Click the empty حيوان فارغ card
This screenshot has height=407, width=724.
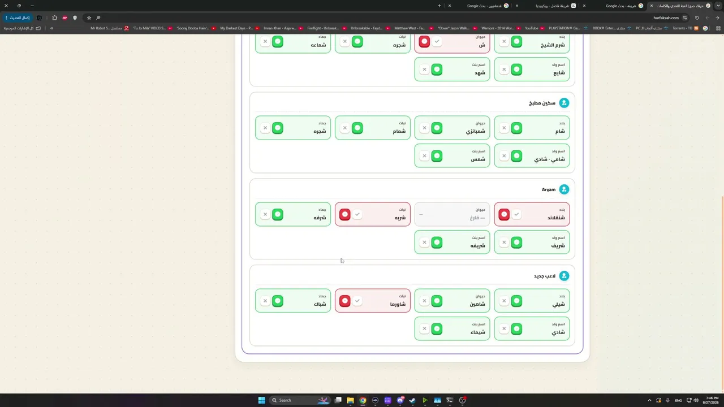(452, 214)
